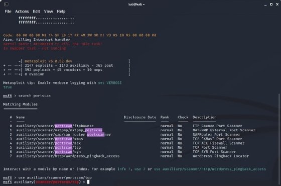
Task: Click the 'use 7' example text
Action: (139, 169)
